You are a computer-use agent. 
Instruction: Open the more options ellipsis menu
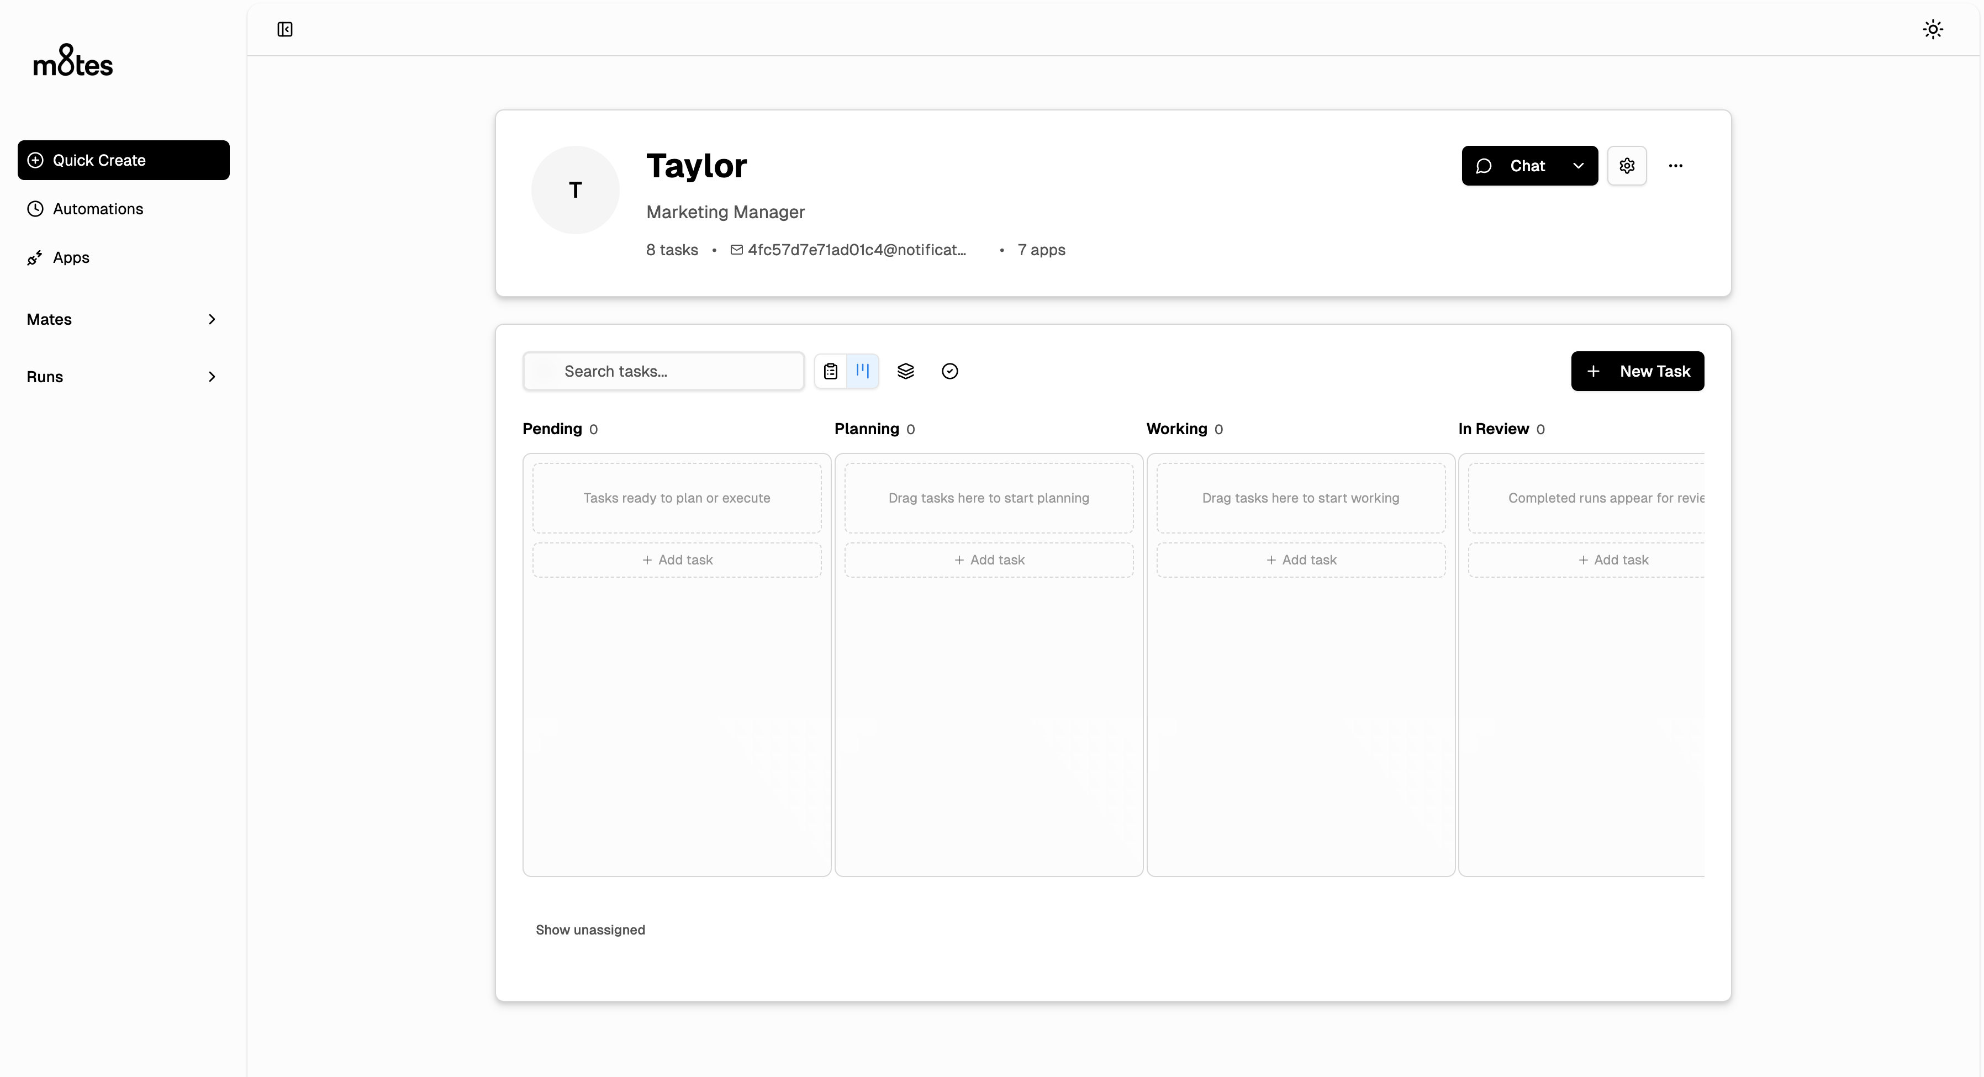point(1675,165)
